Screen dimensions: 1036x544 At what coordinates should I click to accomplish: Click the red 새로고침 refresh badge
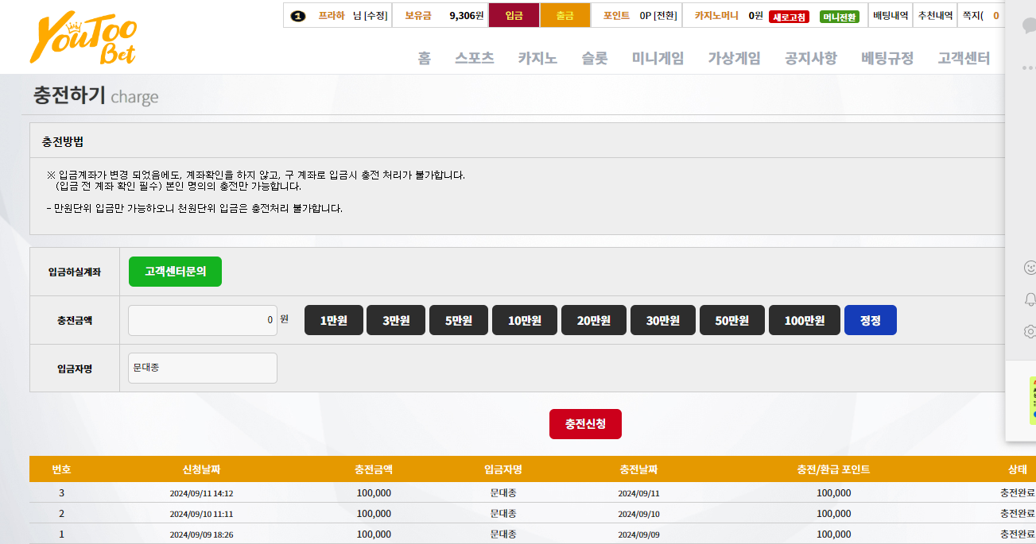[x=789, y=17]
